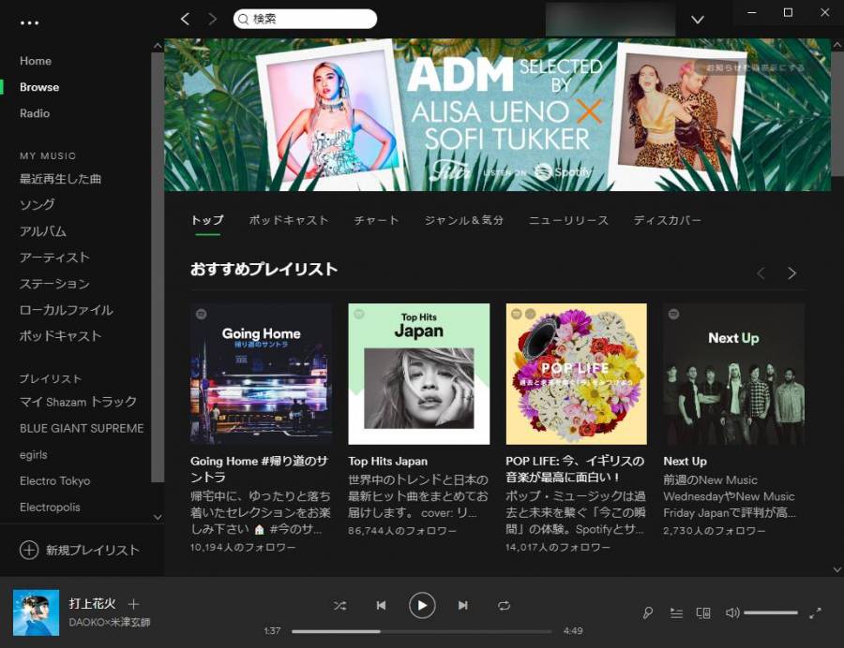
Task: Go forward with the right arrow
Action: pyautogui.click(x=213, y=20)
